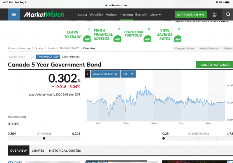Switch to Historical Quotes tab
233x163 pixels.
pos(65,151)
